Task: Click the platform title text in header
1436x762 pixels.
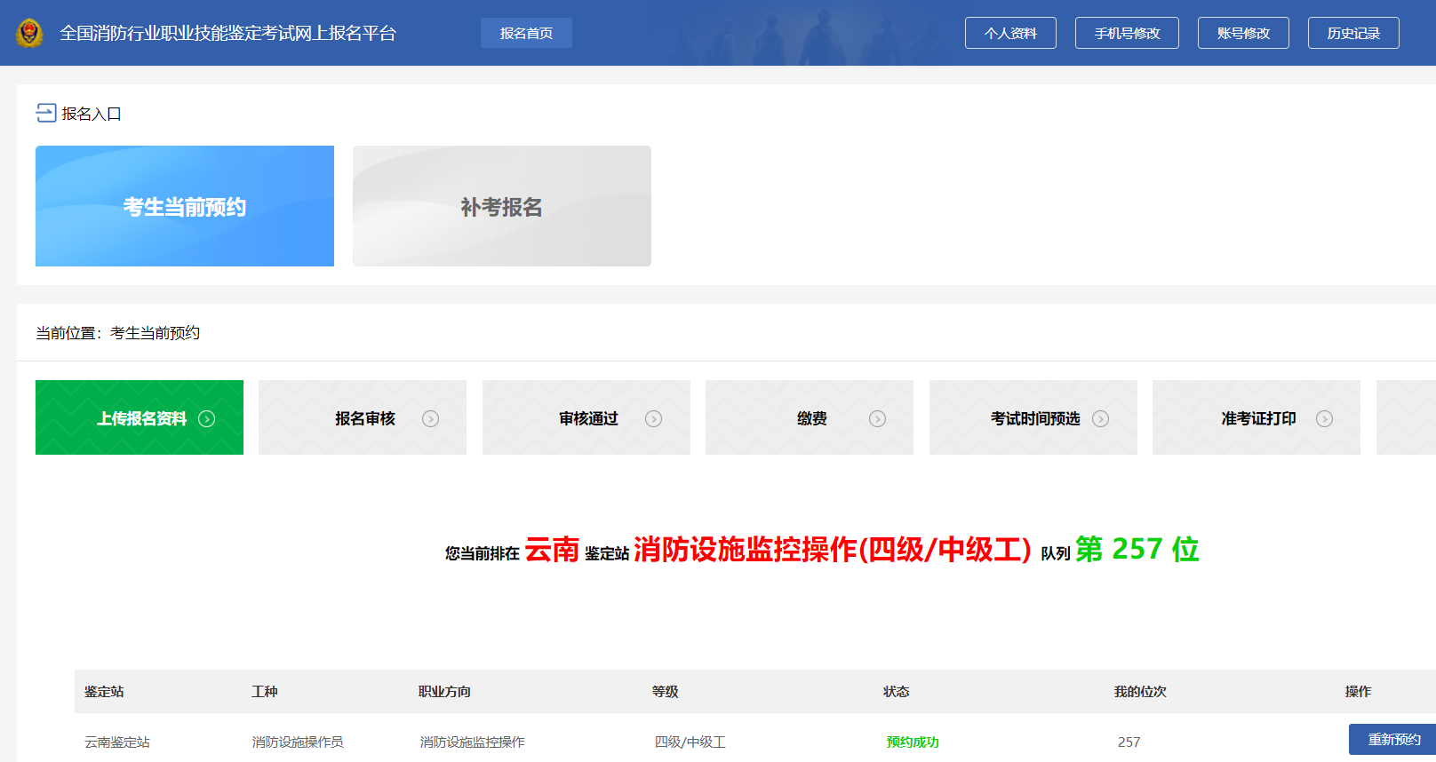Action: coord(227,33)
